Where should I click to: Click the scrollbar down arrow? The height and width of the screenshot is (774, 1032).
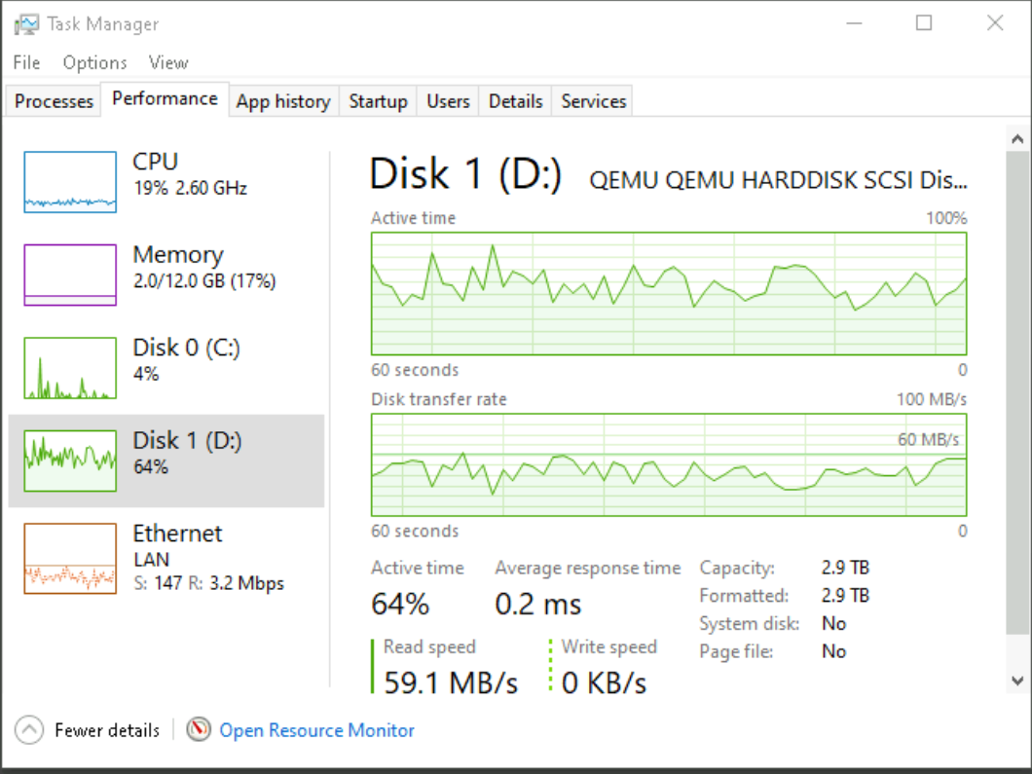1018,681
